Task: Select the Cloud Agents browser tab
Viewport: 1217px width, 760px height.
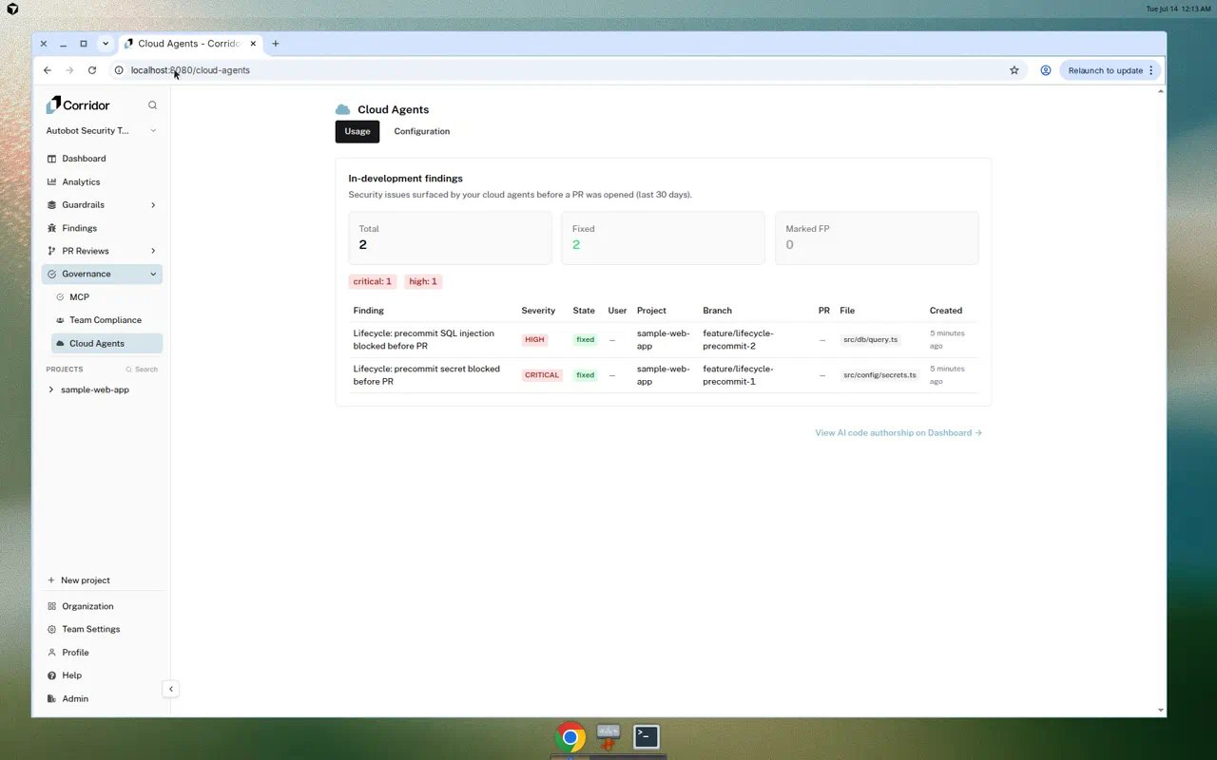Action: coord(190,44)
